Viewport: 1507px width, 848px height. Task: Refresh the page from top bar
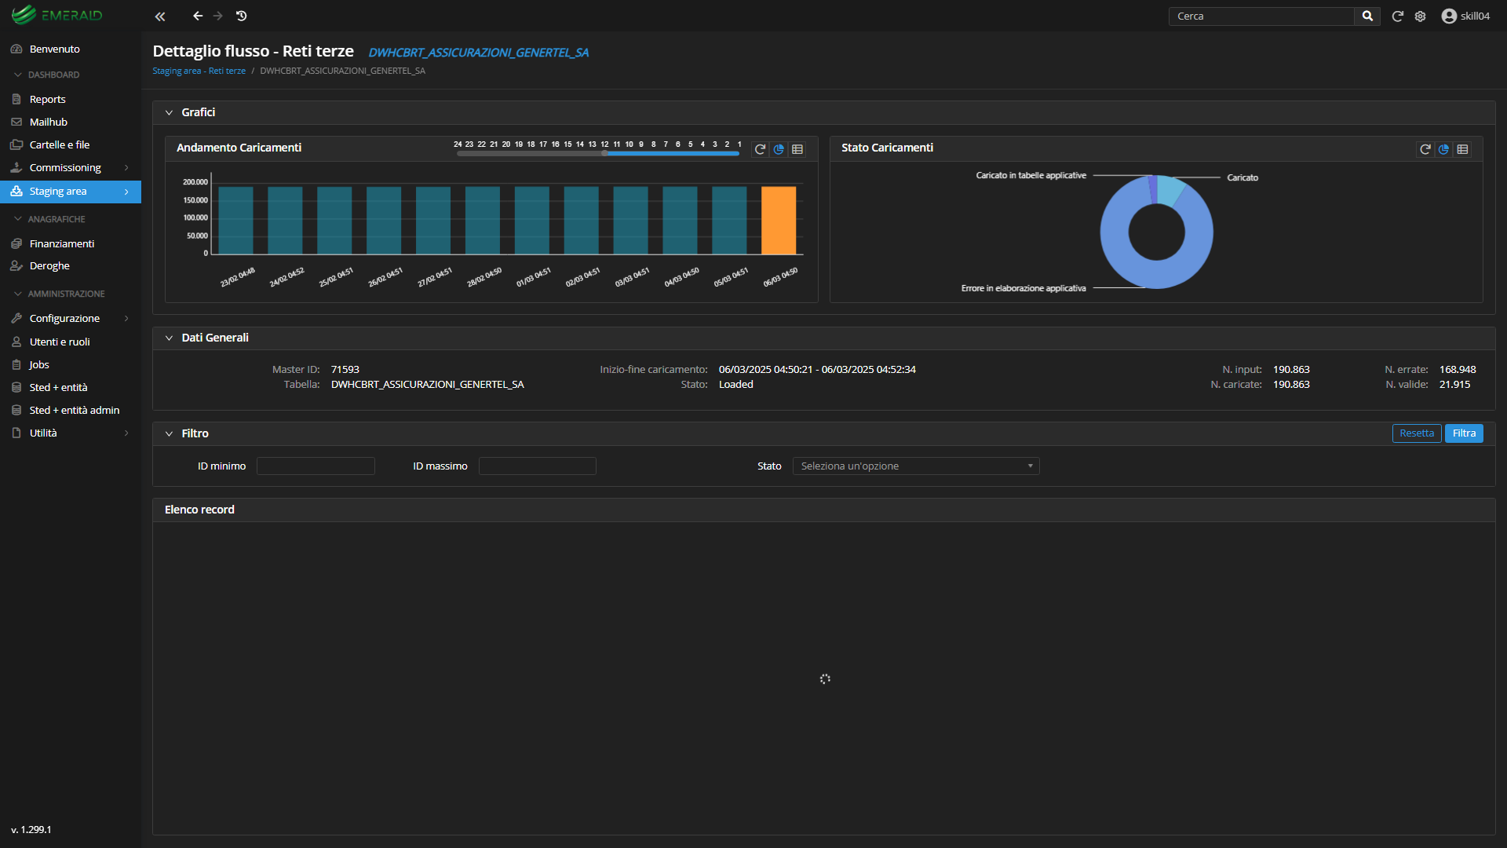click(x=1398, y=16)
